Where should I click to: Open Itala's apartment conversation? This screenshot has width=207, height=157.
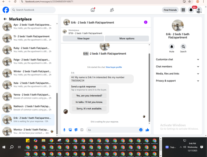pyautogui.click(x=28, y=85)
